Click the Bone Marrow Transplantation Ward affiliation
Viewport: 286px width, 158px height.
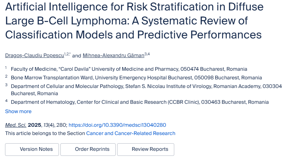tap(136, 77)
